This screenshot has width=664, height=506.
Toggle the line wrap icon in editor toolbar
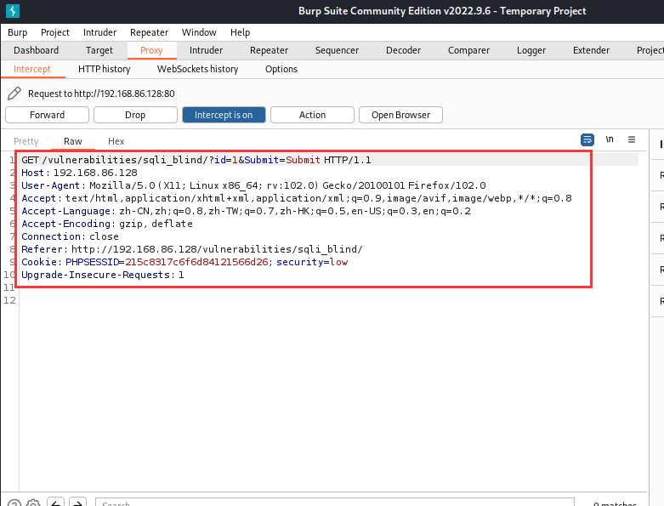587,139
